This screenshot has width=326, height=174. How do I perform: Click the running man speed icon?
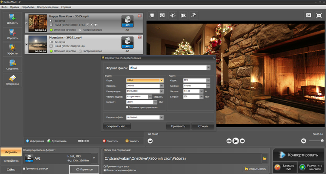193,15
